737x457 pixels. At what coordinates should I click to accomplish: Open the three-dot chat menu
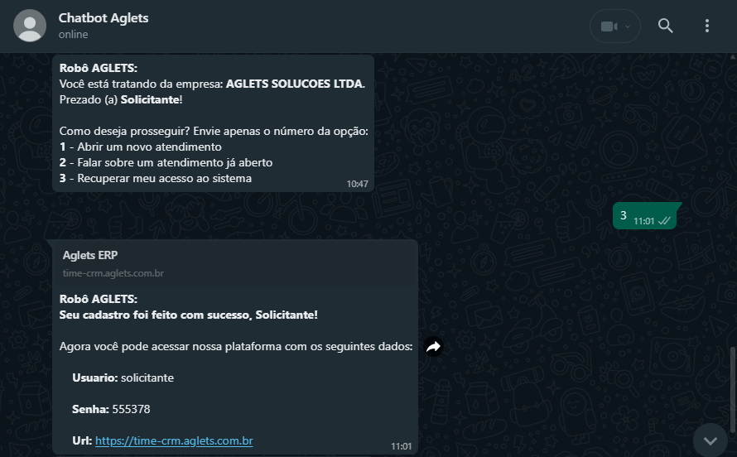click(x=707, y=26)
